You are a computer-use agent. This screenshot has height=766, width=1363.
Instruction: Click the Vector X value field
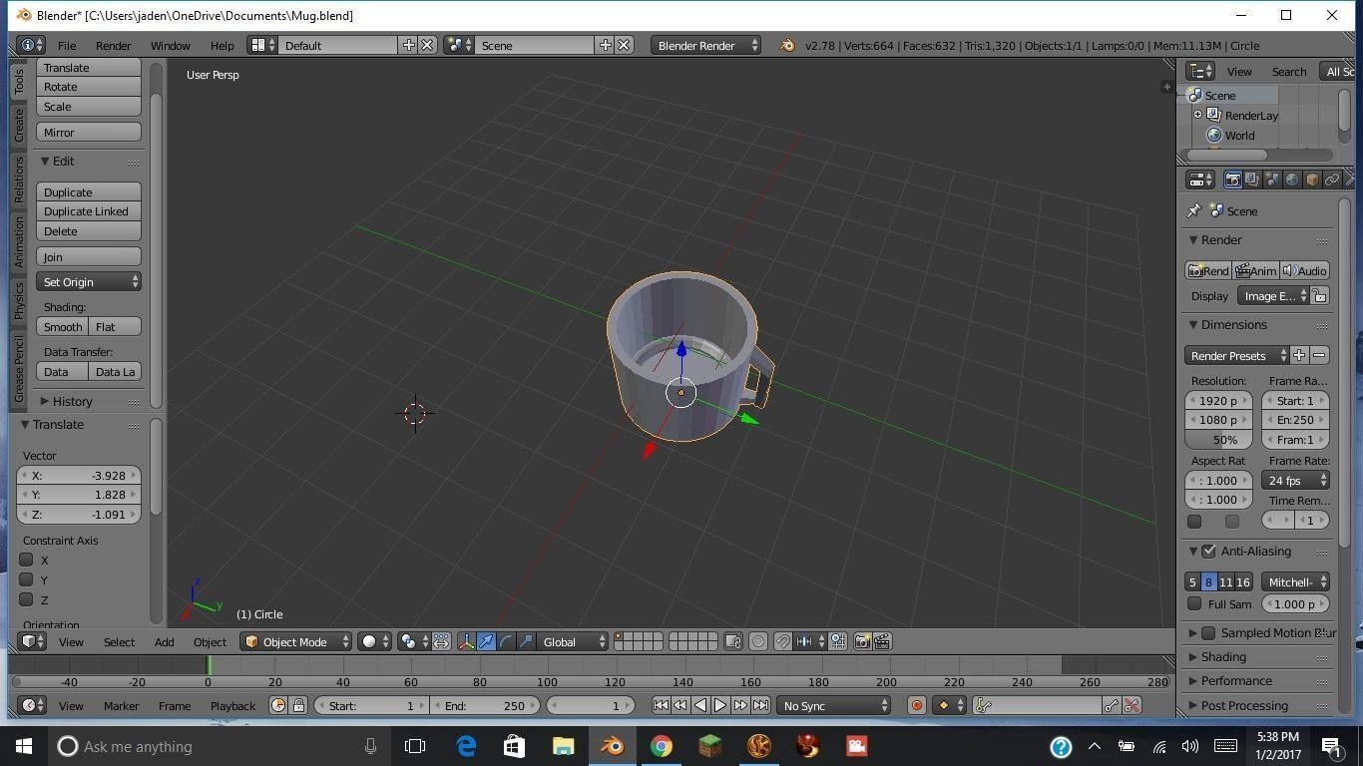(x=79, y=475)
